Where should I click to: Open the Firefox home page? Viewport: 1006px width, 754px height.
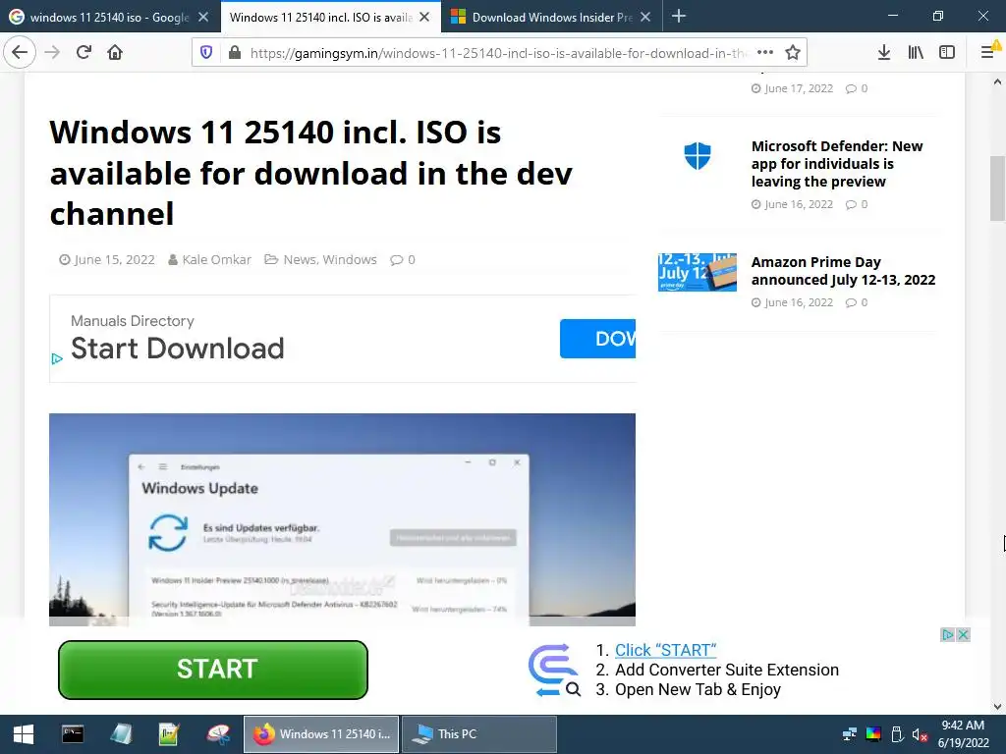tap(115, 52)
